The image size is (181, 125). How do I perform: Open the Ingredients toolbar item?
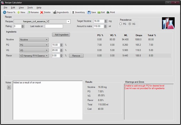pyautogui.click(x=55, y=12)
